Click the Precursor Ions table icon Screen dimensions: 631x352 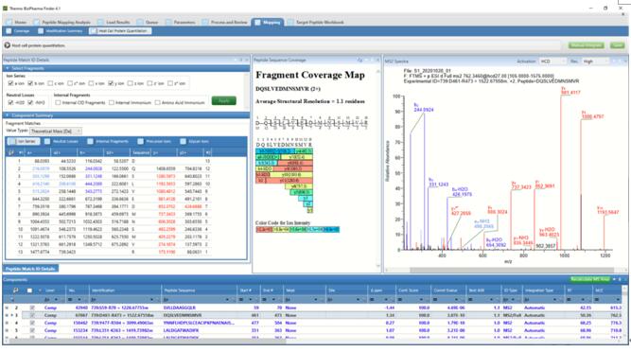point(140,141)
